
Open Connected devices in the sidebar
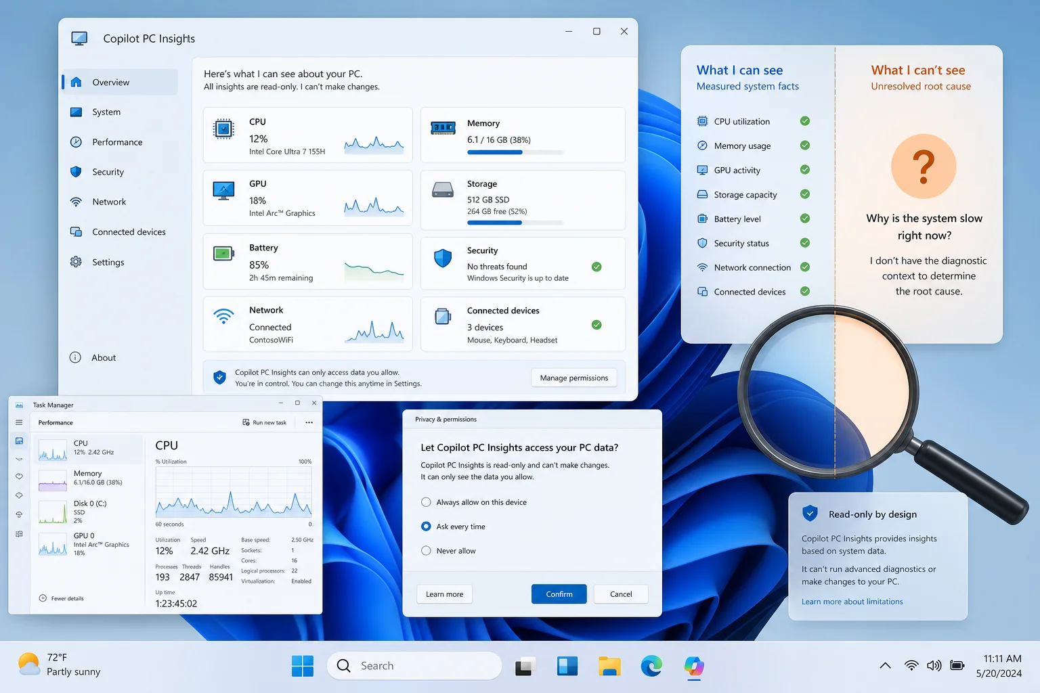pos(119,232)
